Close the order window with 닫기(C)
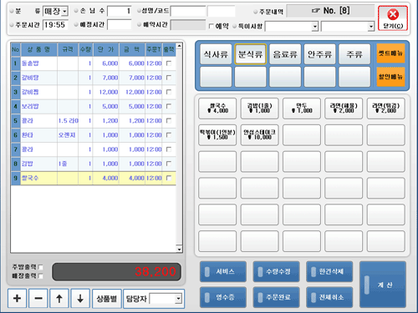 pyautogui.click(x=393, y=18)
